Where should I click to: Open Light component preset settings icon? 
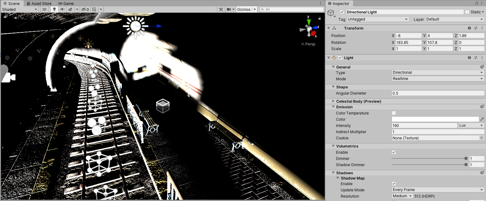[x=476, y=58]
